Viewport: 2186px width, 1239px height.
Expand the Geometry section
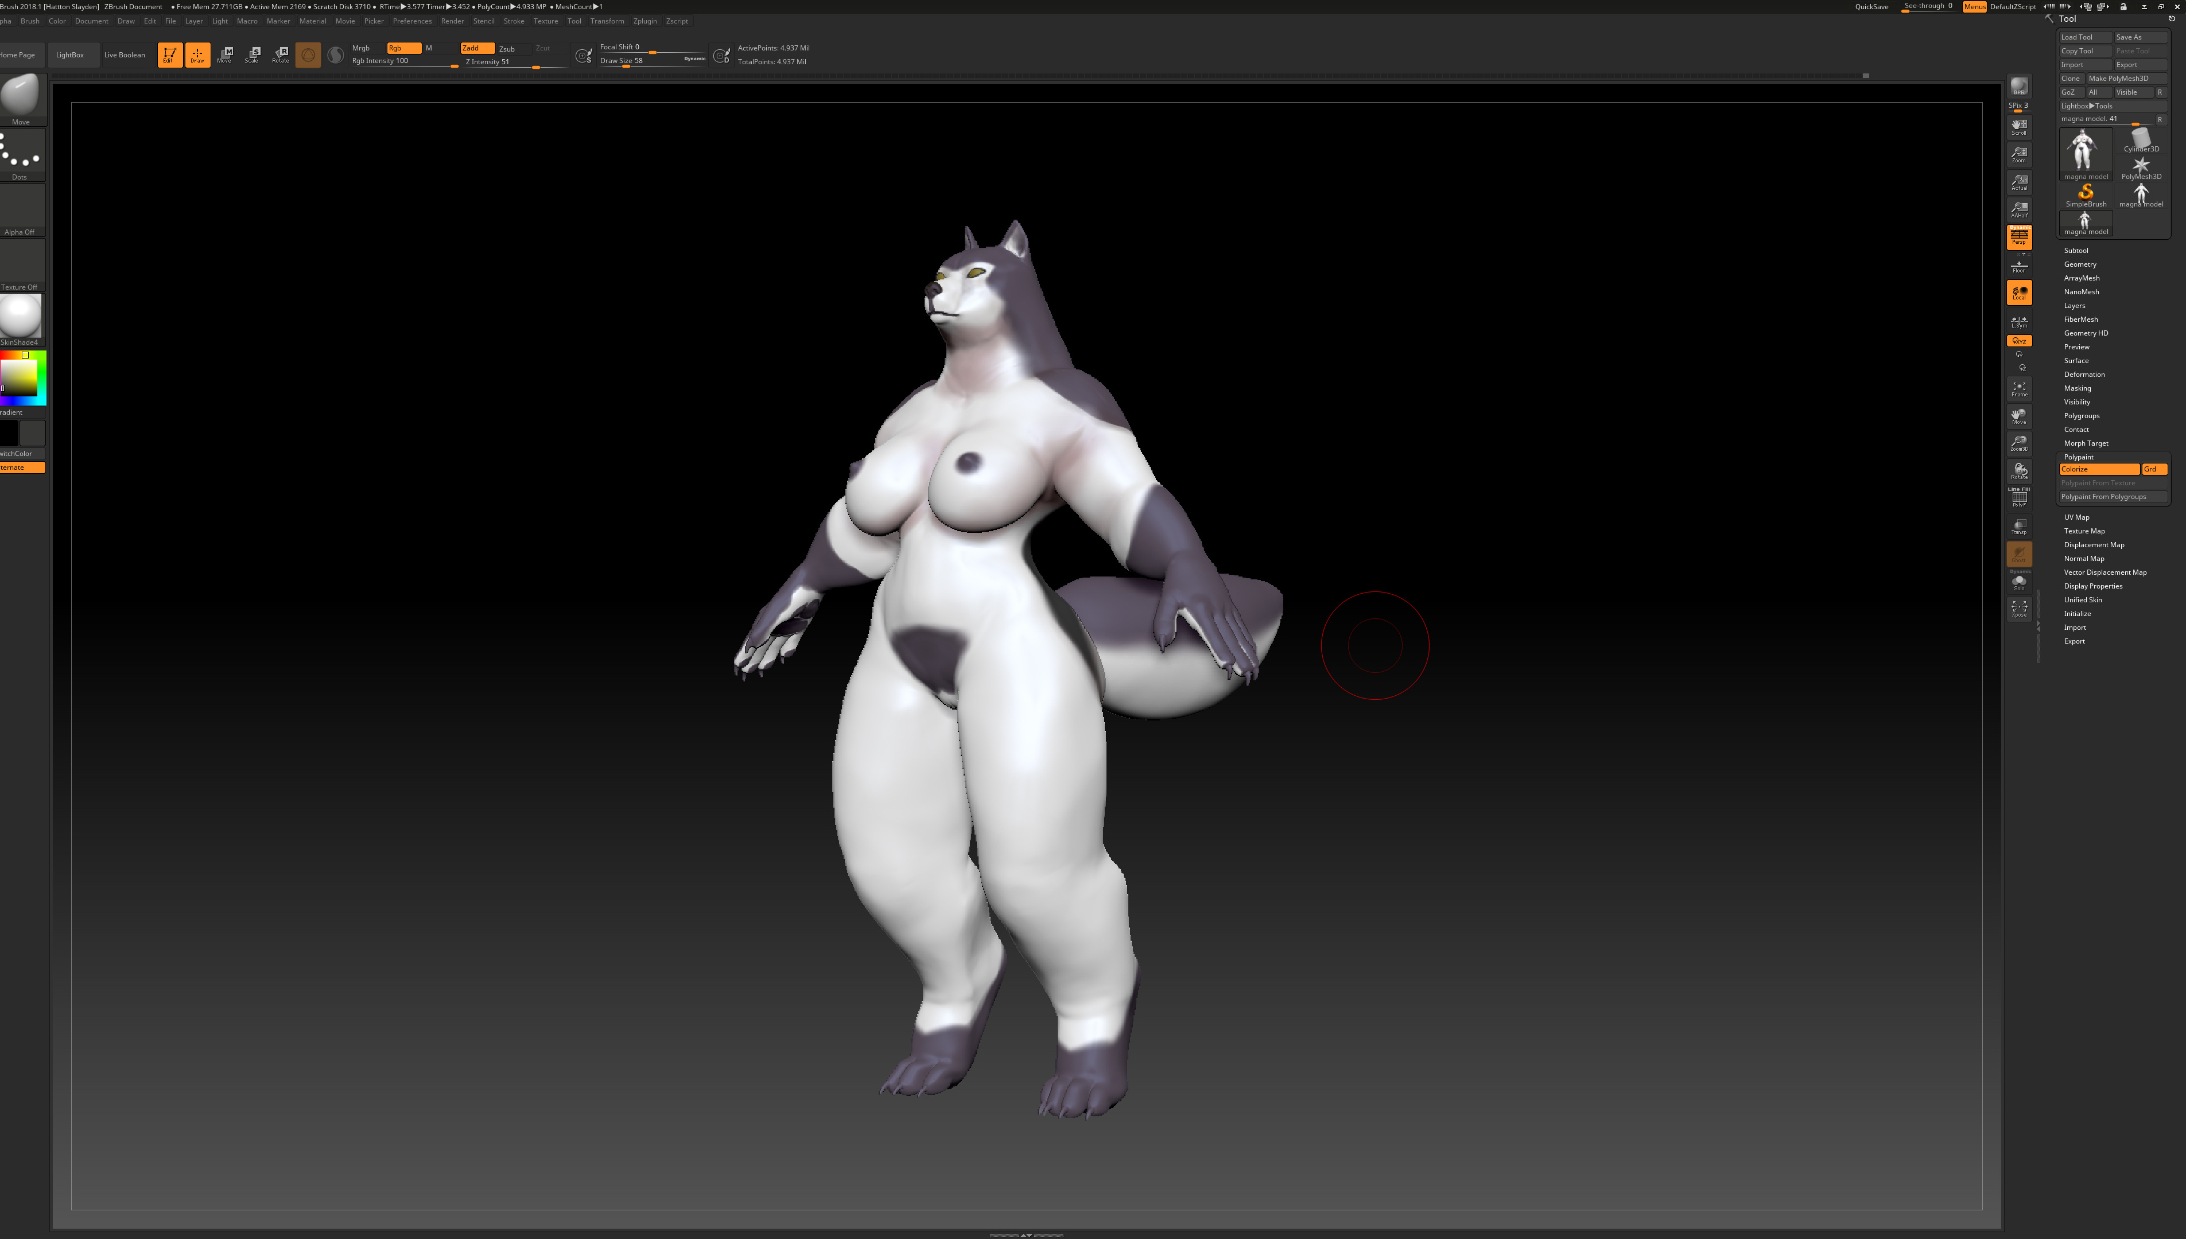point(2080,264)
